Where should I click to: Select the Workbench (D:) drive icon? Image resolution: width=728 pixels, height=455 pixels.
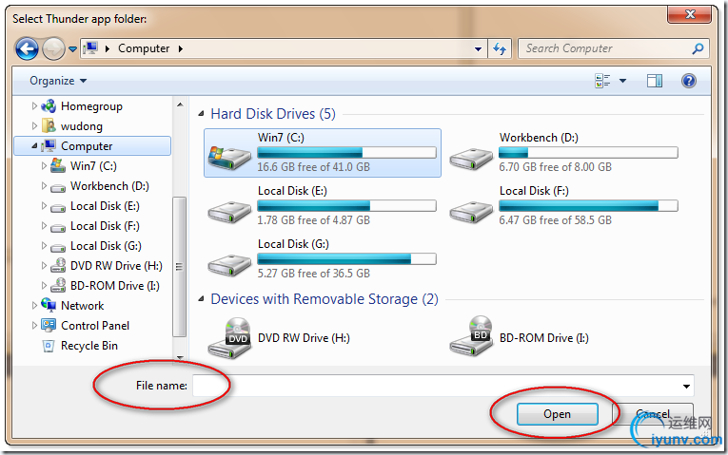click(x=471, y=158)
